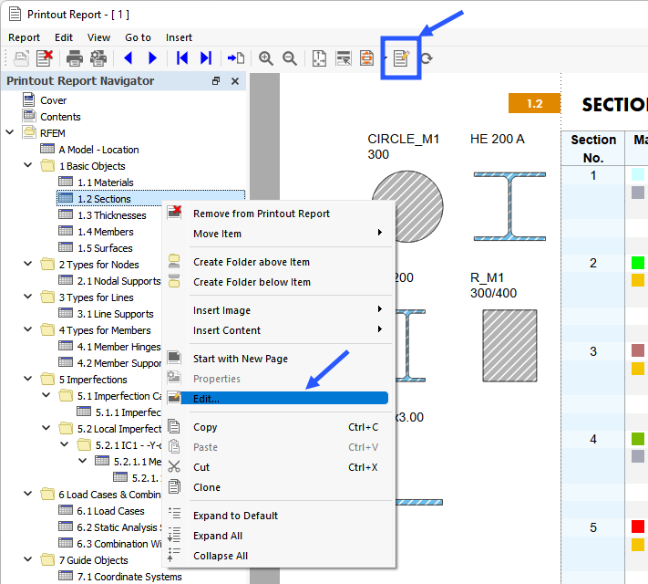
Task: Collapse the 7 Guide Objects folder
Action: point(28,559)
